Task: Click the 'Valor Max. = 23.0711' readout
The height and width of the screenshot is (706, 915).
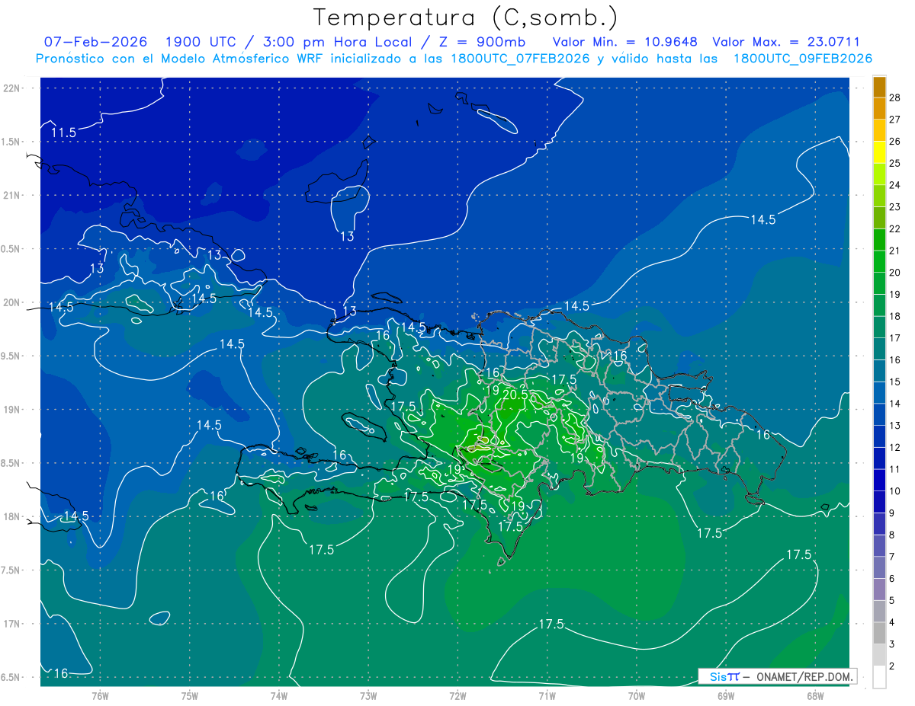Action: pyautogui.click(x=785, y=42)
